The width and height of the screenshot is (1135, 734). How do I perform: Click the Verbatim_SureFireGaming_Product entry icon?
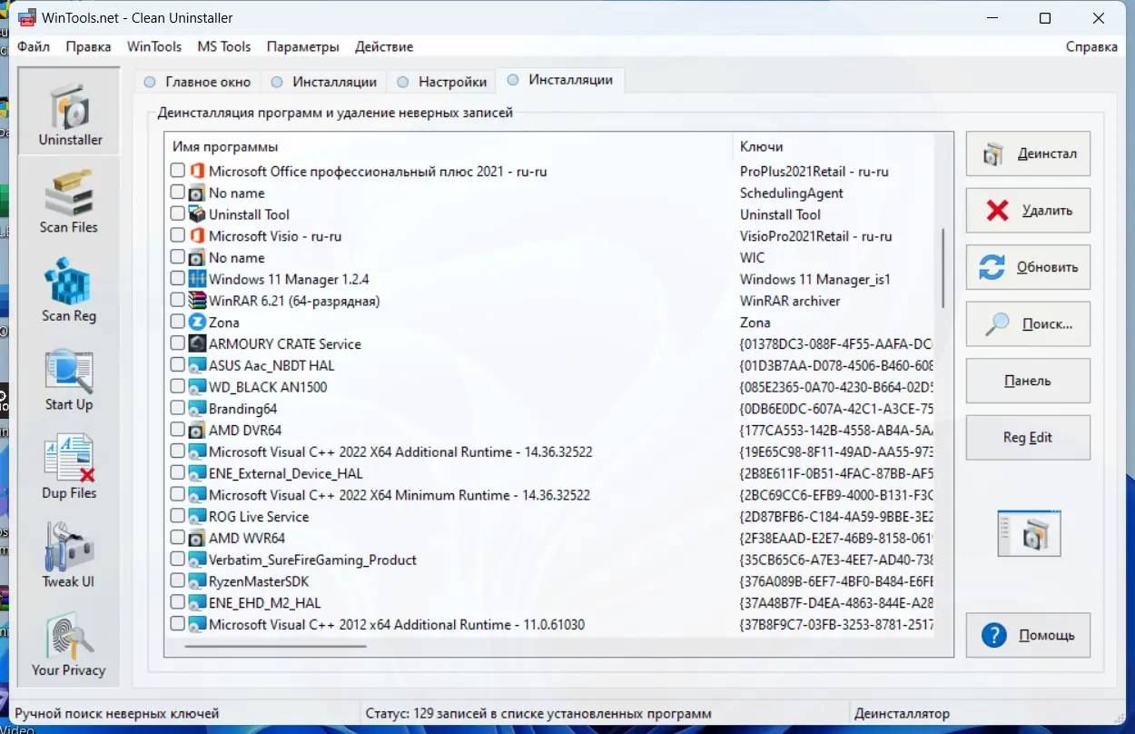click(x=197, y=560)
